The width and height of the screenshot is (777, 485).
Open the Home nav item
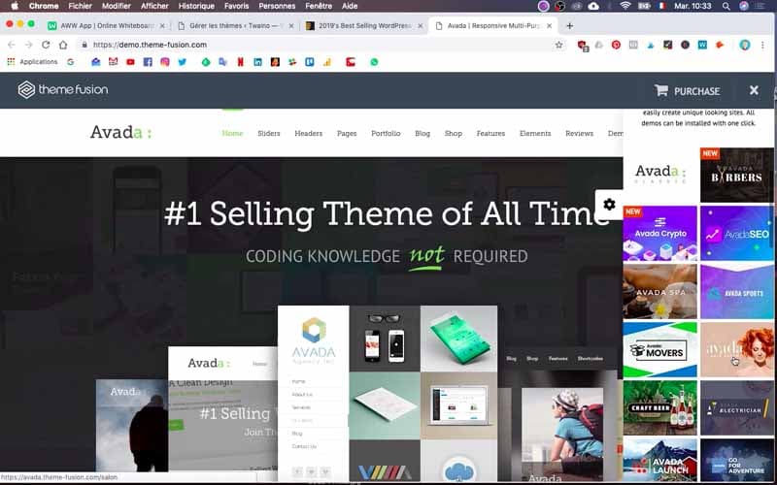(x=232, y=133)
